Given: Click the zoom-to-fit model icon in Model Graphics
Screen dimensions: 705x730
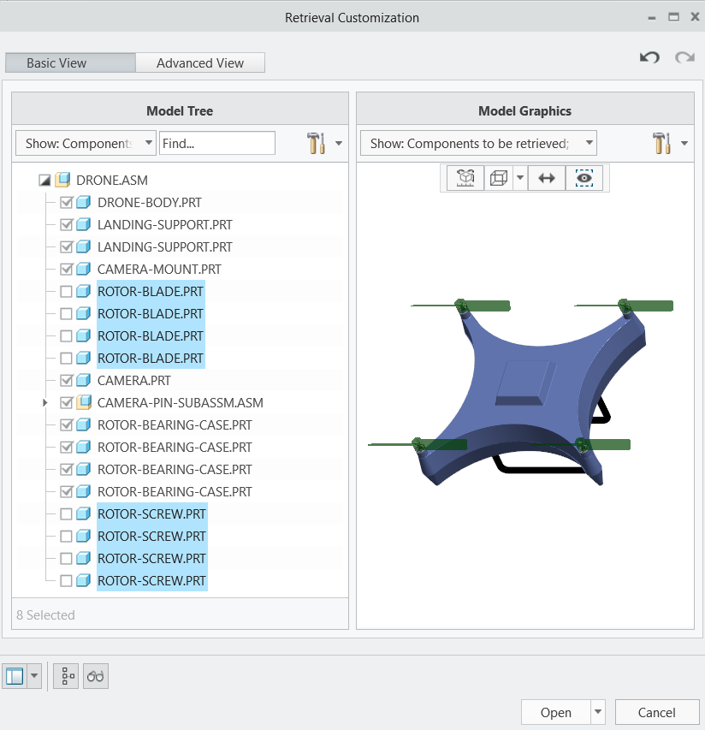Looking at the screenshot, I should tap(465, 177).
